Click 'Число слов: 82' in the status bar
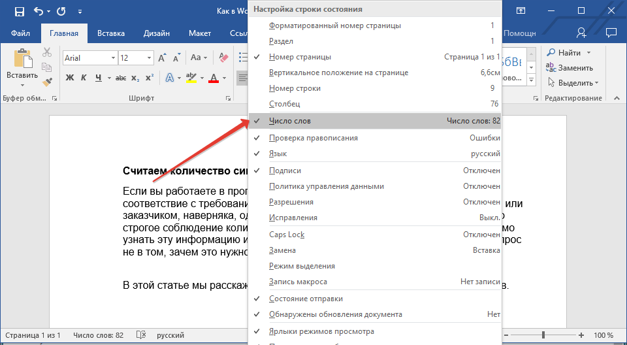 98,335
